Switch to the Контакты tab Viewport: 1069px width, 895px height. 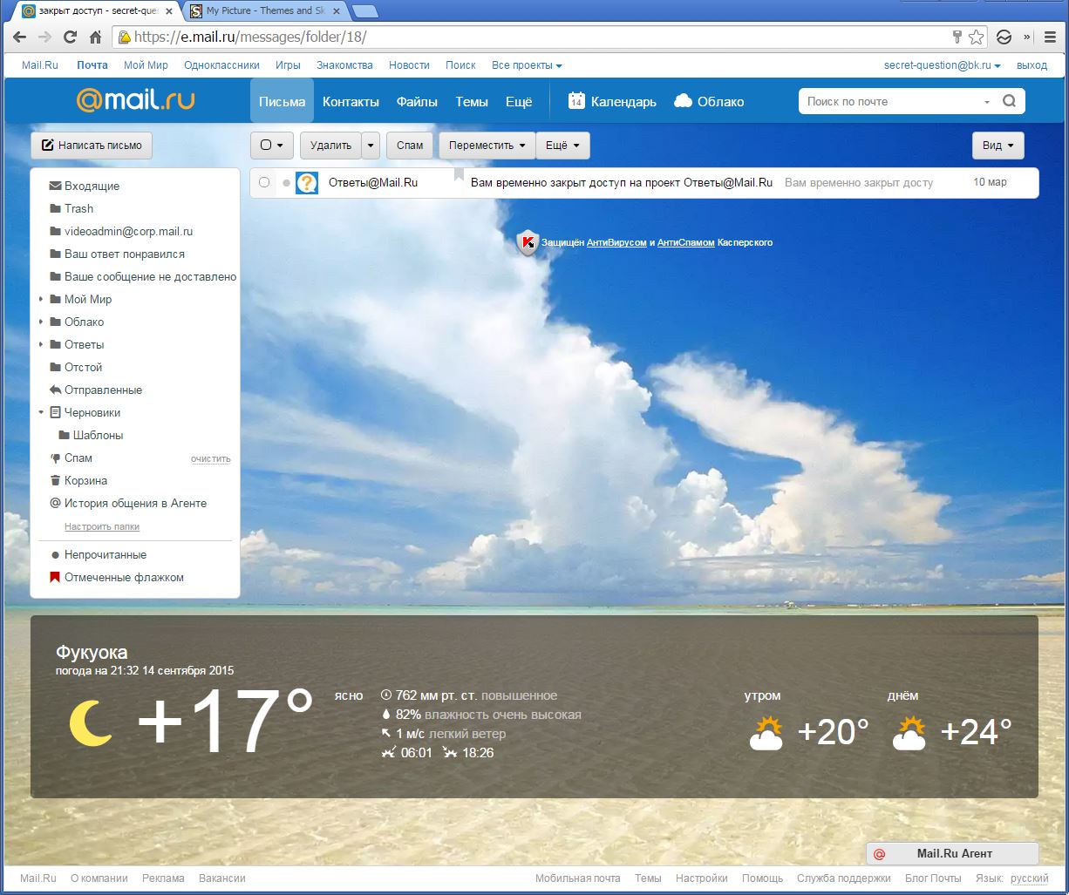(x=351, y=101)
